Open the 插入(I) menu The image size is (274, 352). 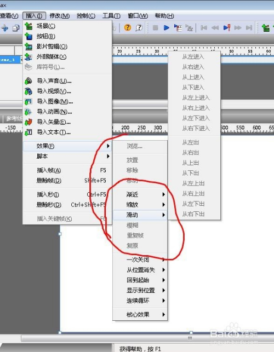(34, 16)
